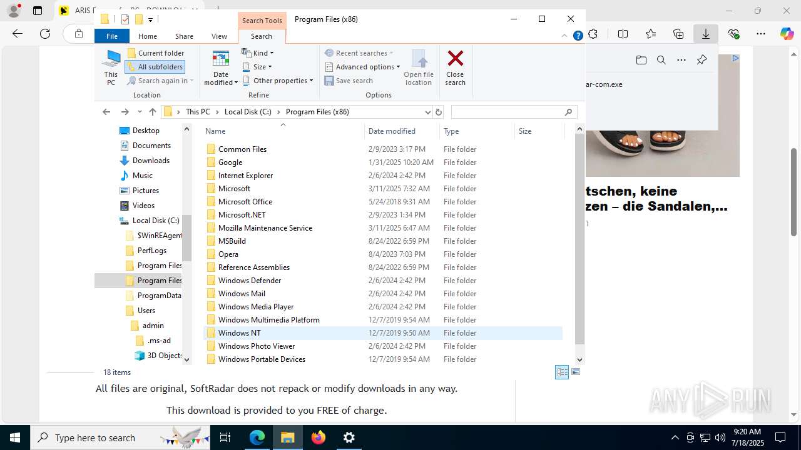Viewport: 801px width, 450px height.
Task: Click the Search Tools contextual tab
Action: [262, 21]
